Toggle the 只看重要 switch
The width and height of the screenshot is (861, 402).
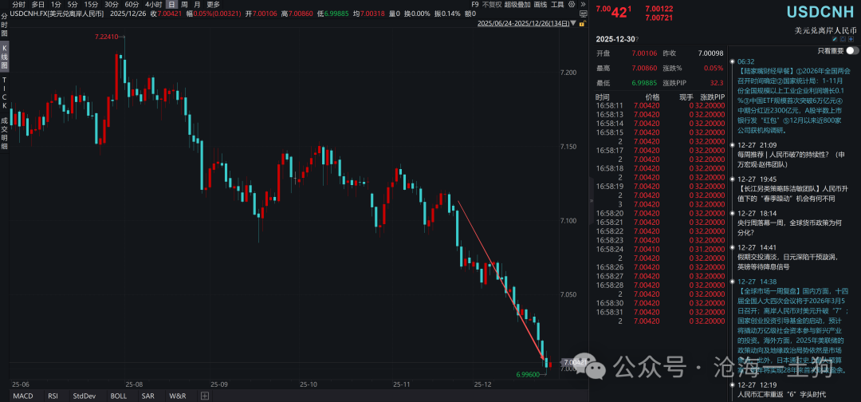[851, 50]
